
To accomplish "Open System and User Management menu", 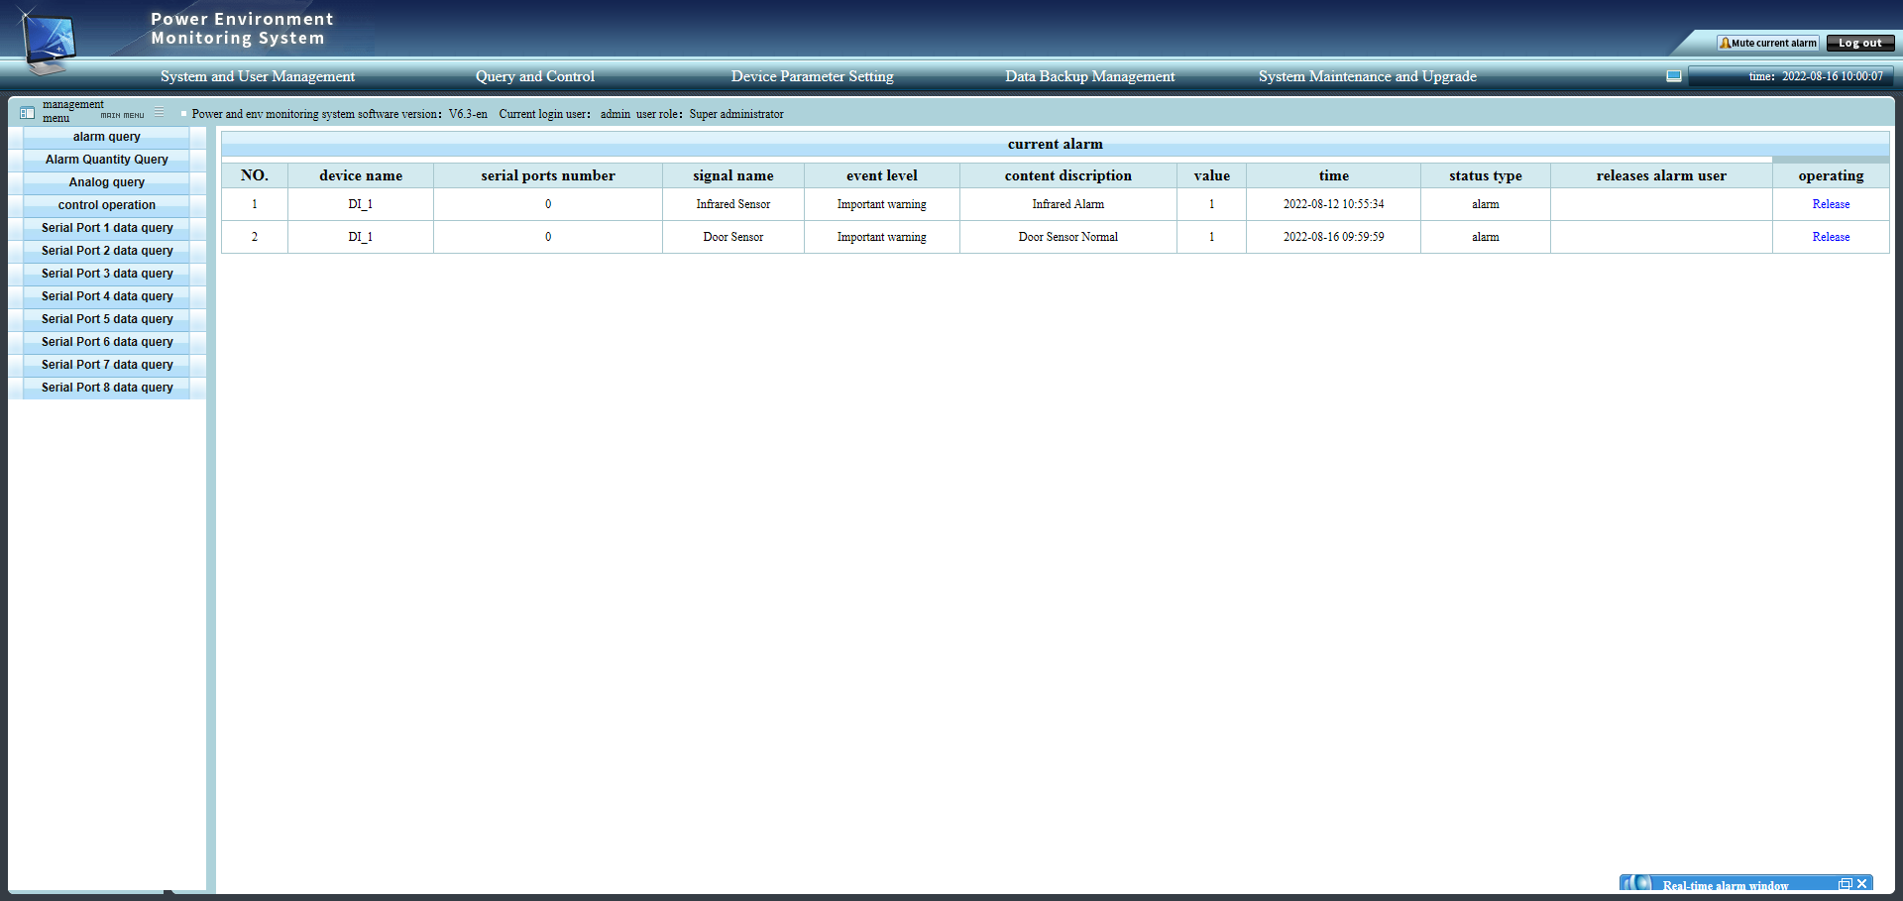I will [258, 76].
